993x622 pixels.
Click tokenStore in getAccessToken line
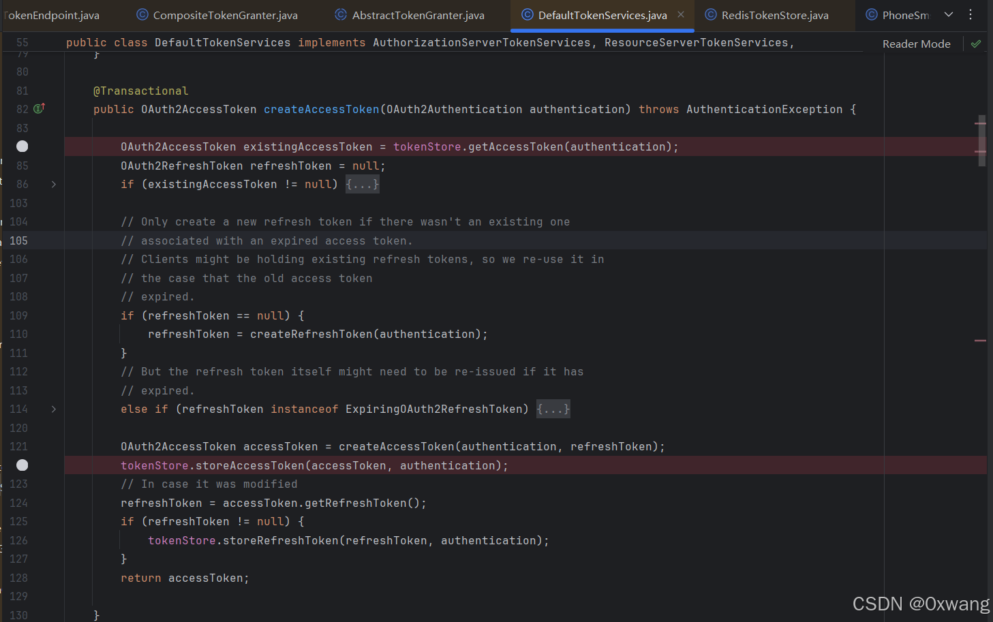tap(427, 147)
